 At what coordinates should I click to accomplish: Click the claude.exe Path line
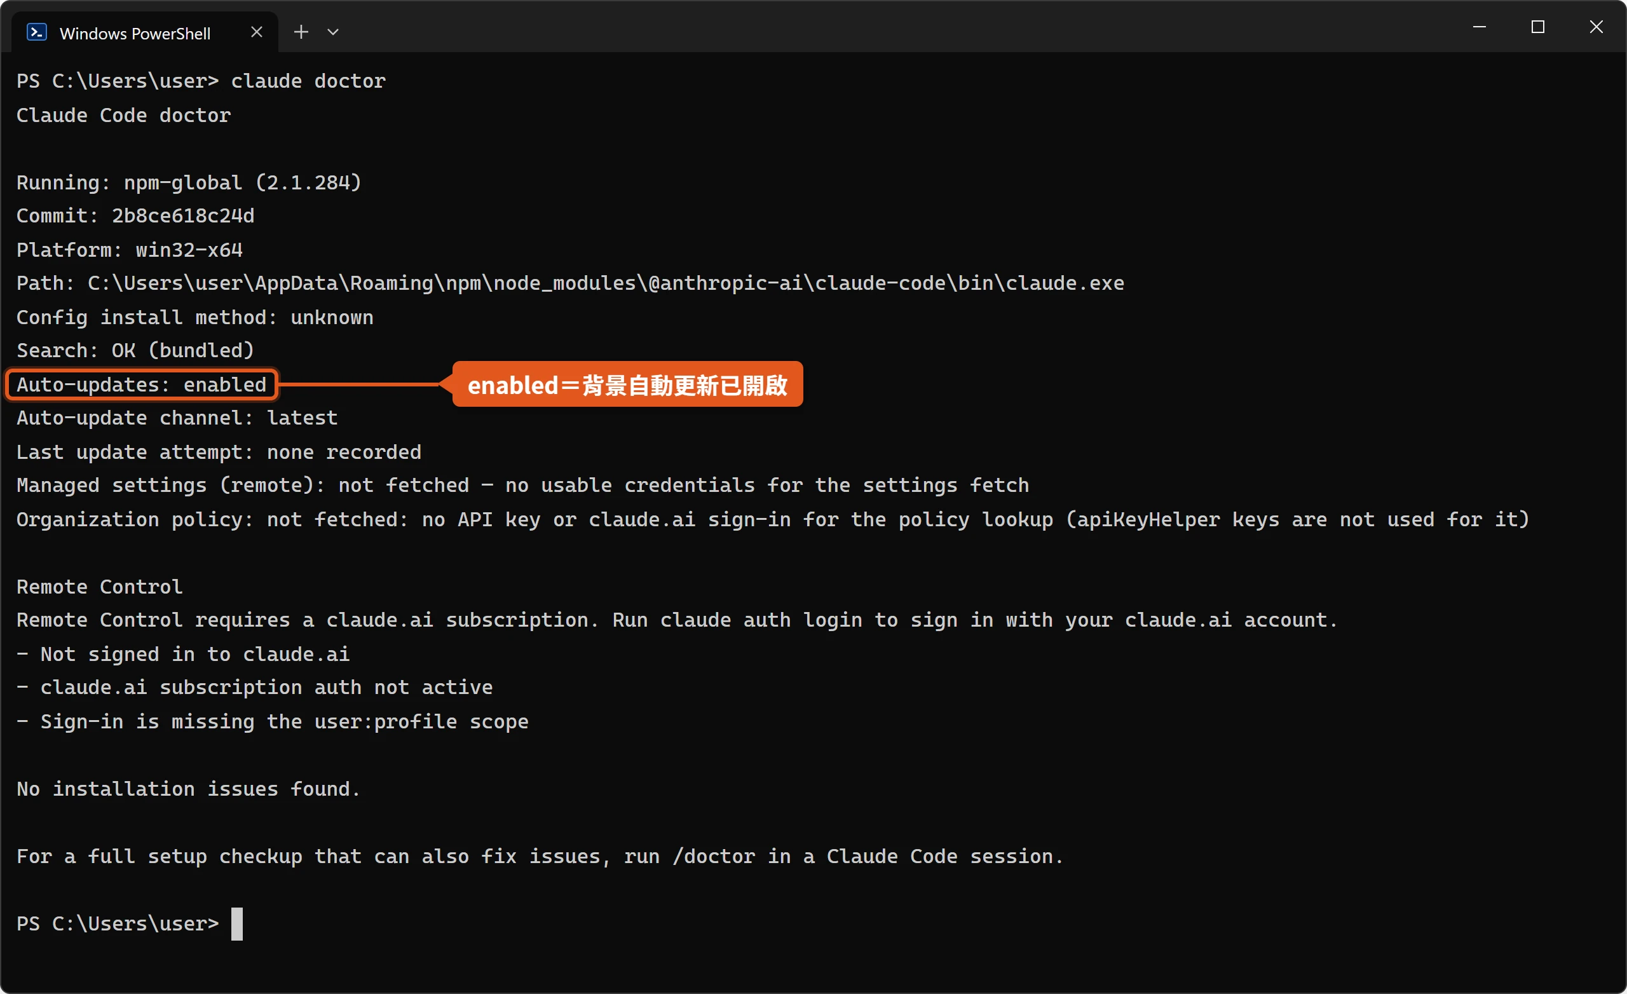click(570, 283)
